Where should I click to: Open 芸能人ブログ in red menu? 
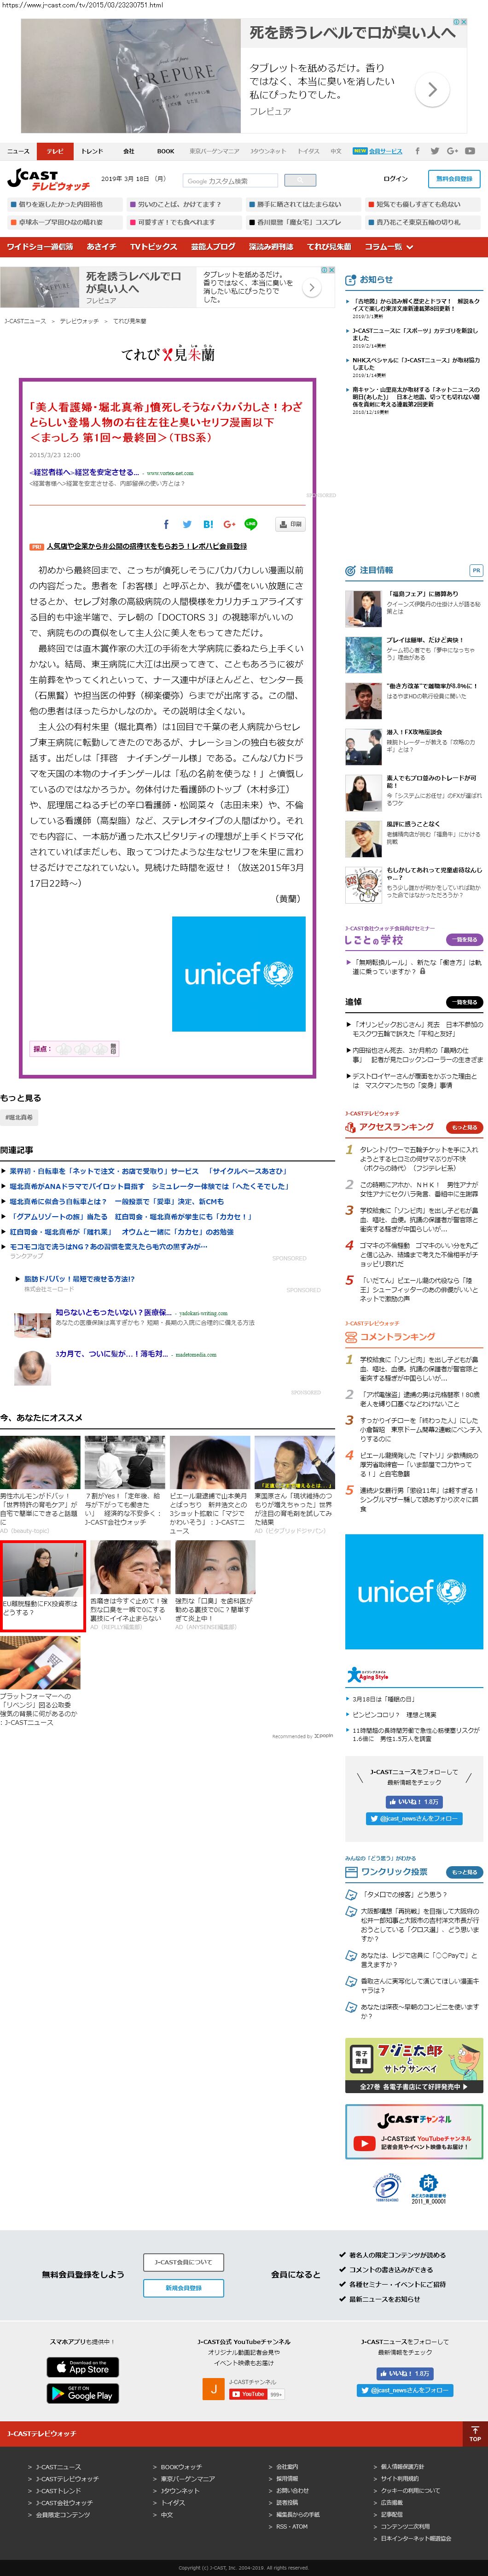click(213, 247)
